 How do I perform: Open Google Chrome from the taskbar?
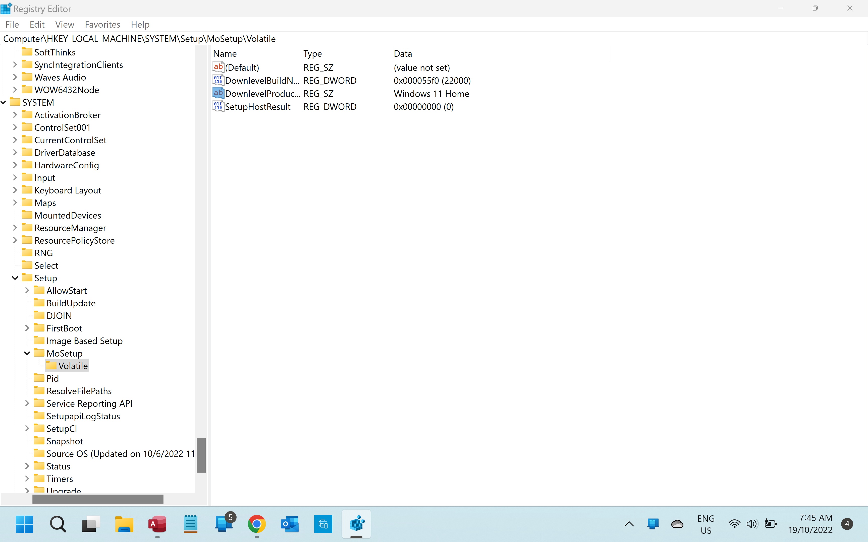257,524
